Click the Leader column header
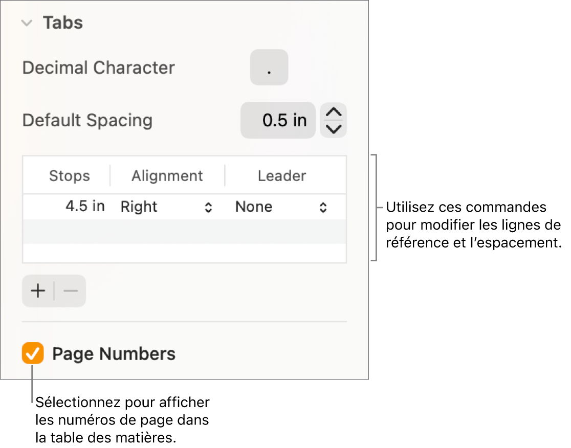571x448 pixels. (x=282, y=175)
